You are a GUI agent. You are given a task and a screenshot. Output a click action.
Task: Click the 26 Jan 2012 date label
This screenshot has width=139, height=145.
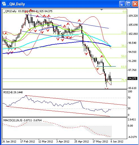(9, 142)
